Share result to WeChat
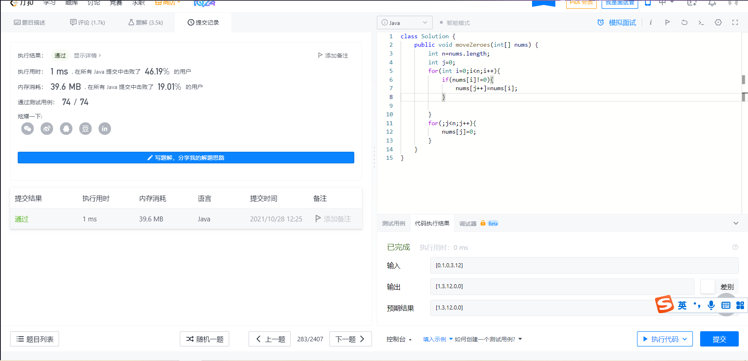Screen dimensions: 748x361 (27, 128)
